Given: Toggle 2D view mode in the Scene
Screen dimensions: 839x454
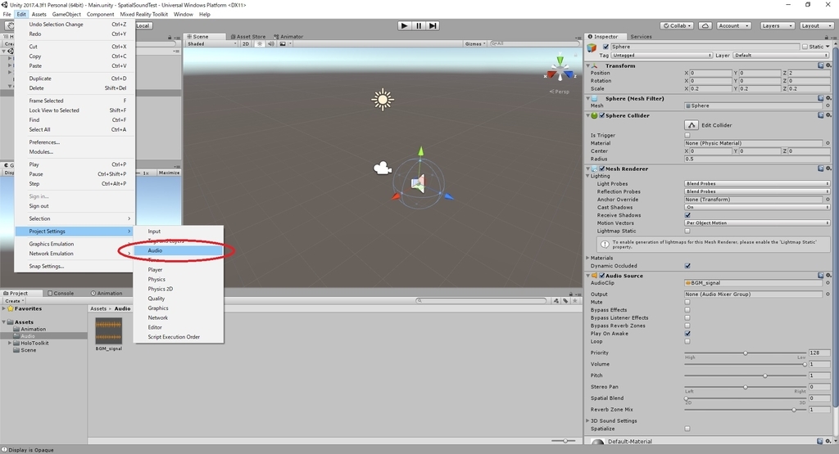Looking at the screenshot, I should tap(246, 44).
